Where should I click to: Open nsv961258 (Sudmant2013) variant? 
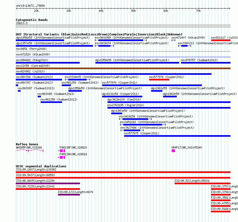point(59,99)
